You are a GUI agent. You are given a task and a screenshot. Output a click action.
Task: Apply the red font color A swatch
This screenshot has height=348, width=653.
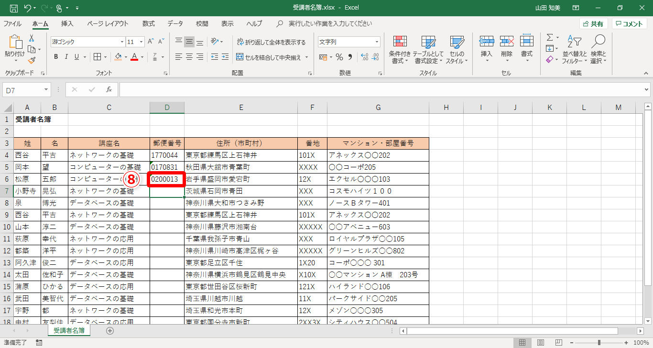(134, 57)
